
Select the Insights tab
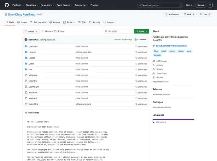point(109,22)
